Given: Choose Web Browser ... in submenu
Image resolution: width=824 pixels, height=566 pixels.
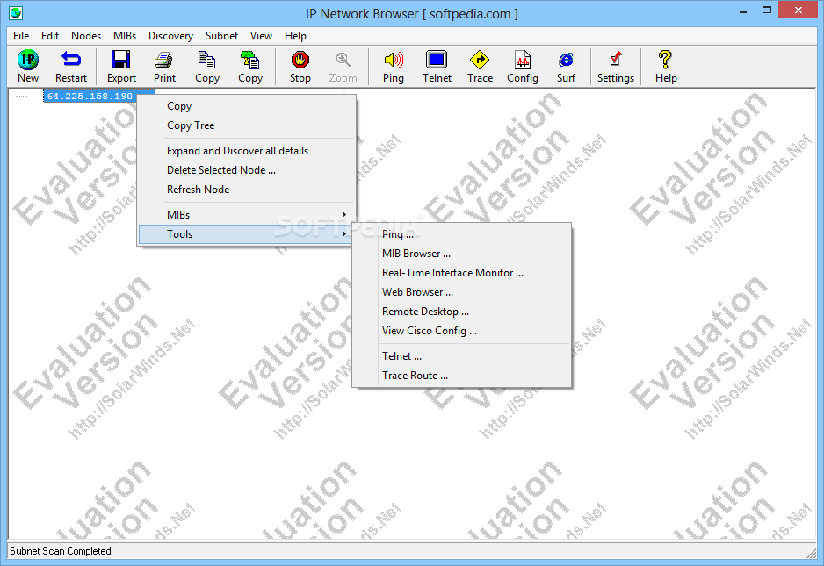Looking at the screenshot, I should pos(461,292).
